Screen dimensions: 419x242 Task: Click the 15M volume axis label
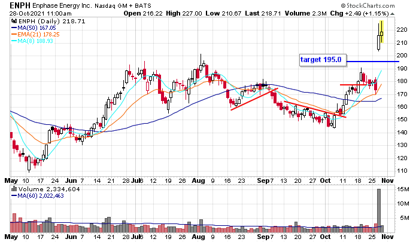point(403,189)
